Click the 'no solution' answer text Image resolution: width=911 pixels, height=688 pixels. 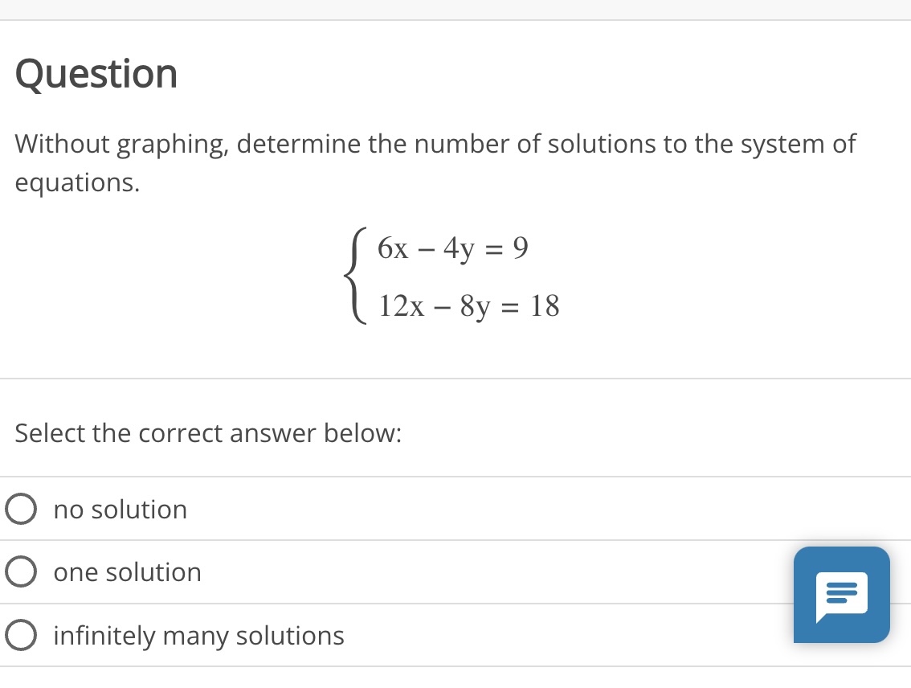click(120, 509)
